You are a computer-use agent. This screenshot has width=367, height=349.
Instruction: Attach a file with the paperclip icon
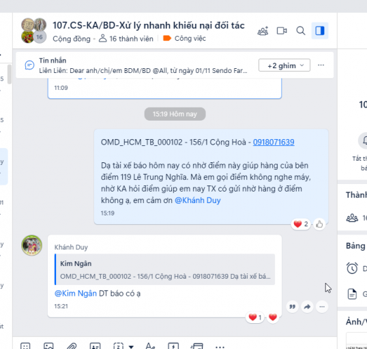tap(72, 346)
